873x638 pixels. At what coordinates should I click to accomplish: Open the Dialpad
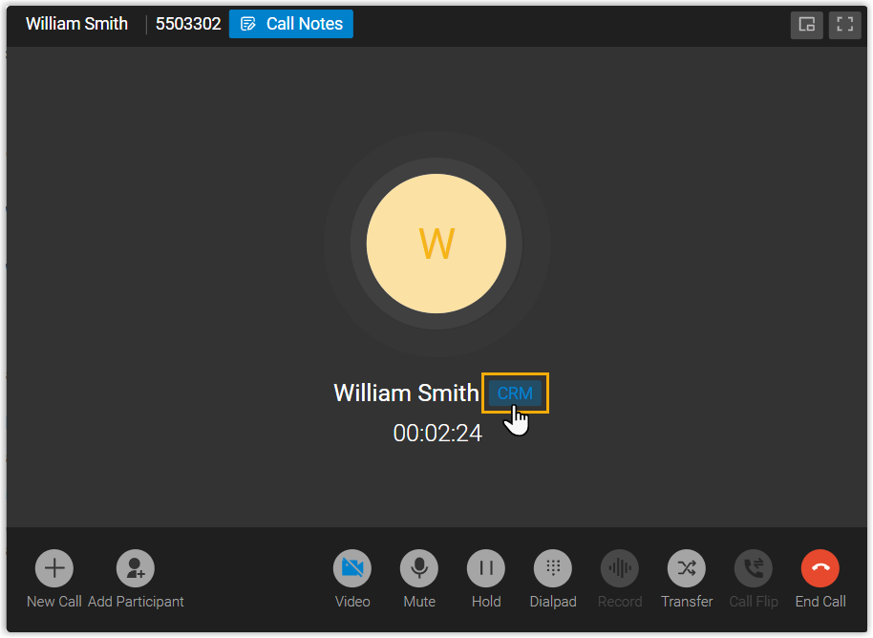pos(553,568)
